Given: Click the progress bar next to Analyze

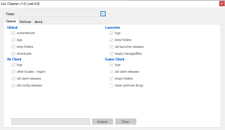Looking at the screenshot, I should (51, 121).
